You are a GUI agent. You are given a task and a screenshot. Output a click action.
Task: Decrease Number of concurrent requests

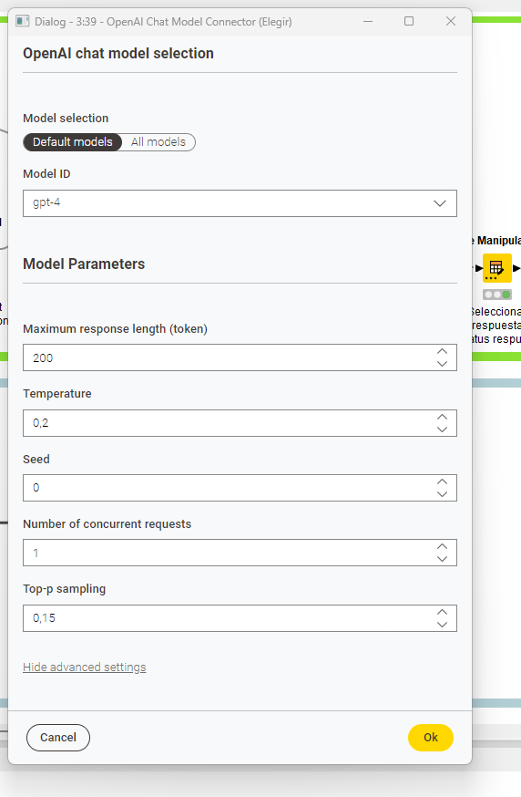pos(443,559)
